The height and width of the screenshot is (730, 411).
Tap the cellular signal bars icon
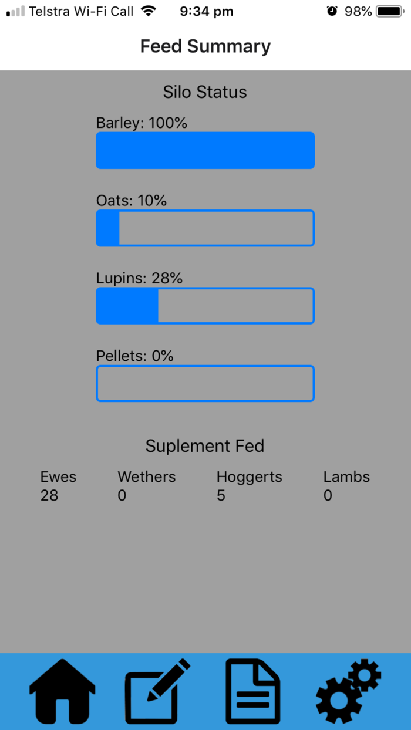point(13,10)
